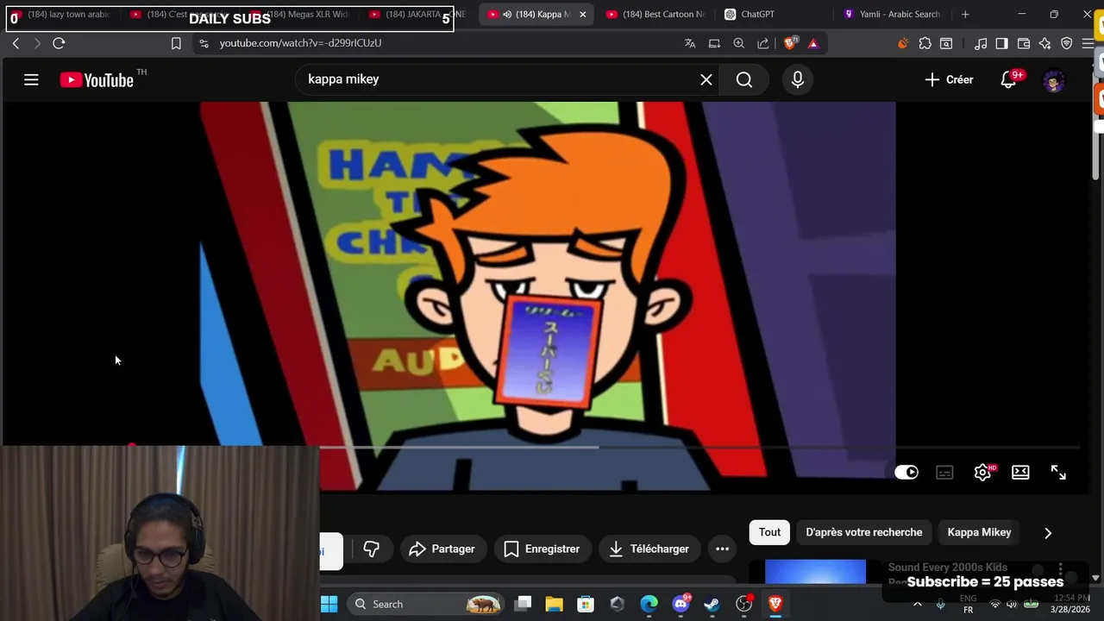Open Brave Wallet icon
The width and height of the screenshot is (1104, 621).
(x=1024, y=43)
